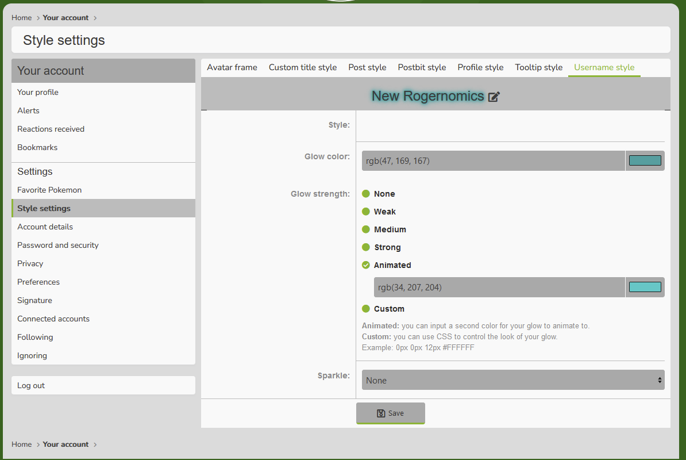Pick the Strong glow strength radio
The width and height of the screenshot is (686, 460).
[x=366, y=247]
